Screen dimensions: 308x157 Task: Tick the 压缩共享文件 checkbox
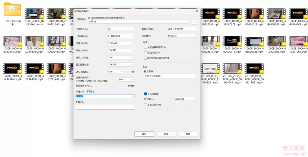146,53
